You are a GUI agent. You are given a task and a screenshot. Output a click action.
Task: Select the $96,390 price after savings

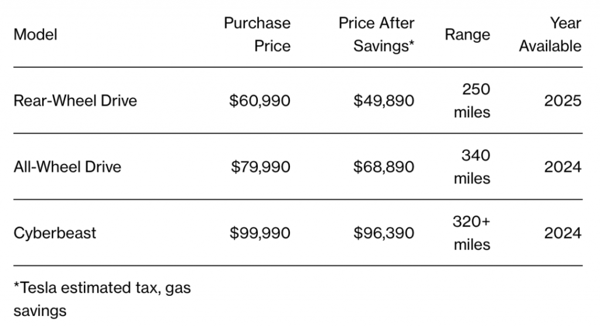pos(384,233)
